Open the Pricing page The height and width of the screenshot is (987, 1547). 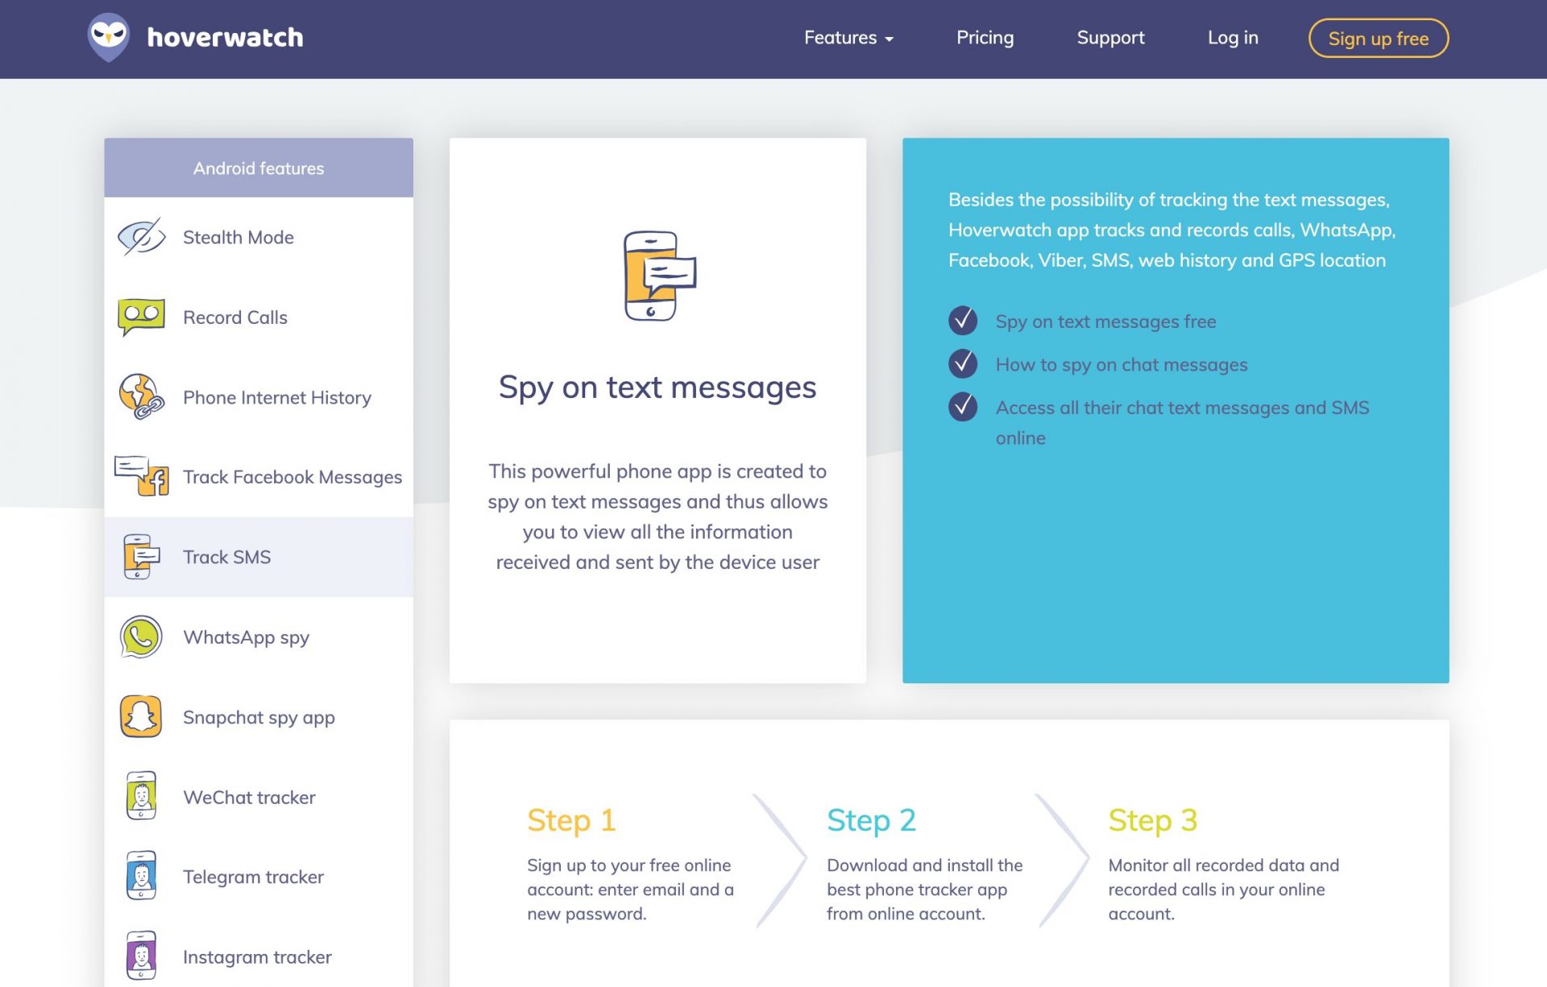985,37
